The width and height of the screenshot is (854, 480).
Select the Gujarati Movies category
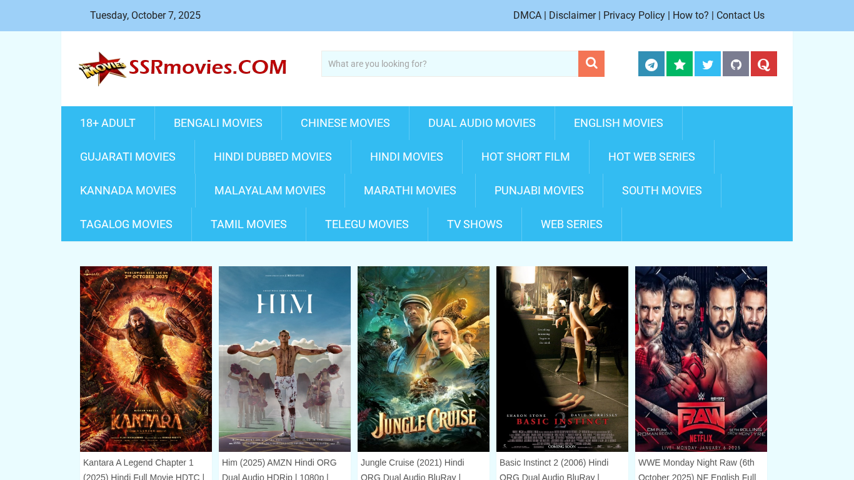128,157
